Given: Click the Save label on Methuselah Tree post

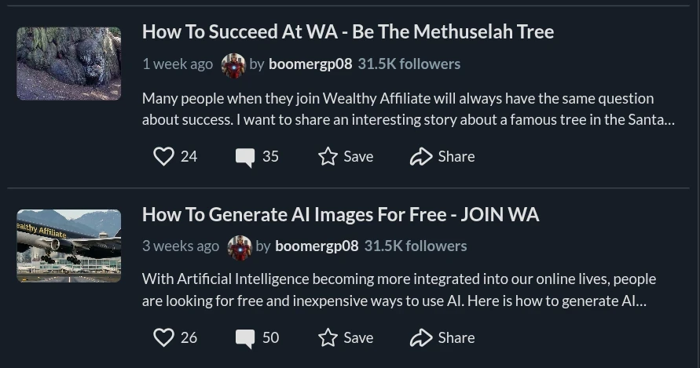Looking at the screenshot, I should (x=358, y=156).
